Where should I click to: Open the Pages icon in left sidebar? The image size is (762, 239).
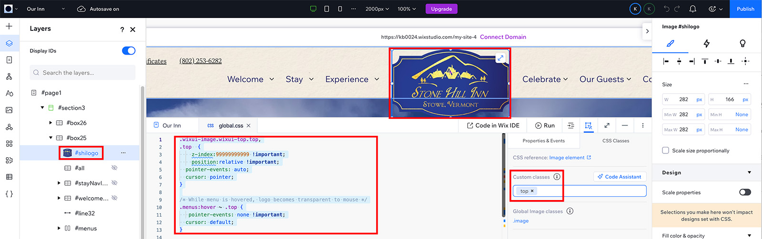click(x=9, y=60)
